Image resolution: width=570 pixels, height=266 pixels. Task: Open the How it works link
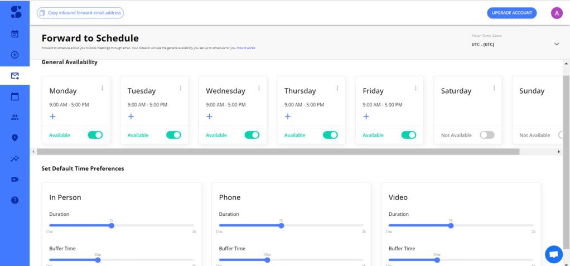tap(246, 48)
